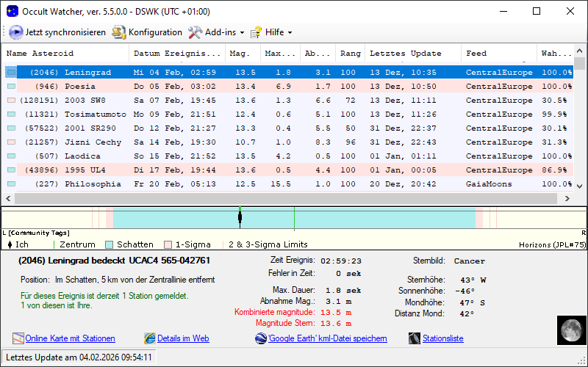Click the 30.5% probability of 2003 SW8
Viewport: 588px width, 367px height.
click(555, 101)
